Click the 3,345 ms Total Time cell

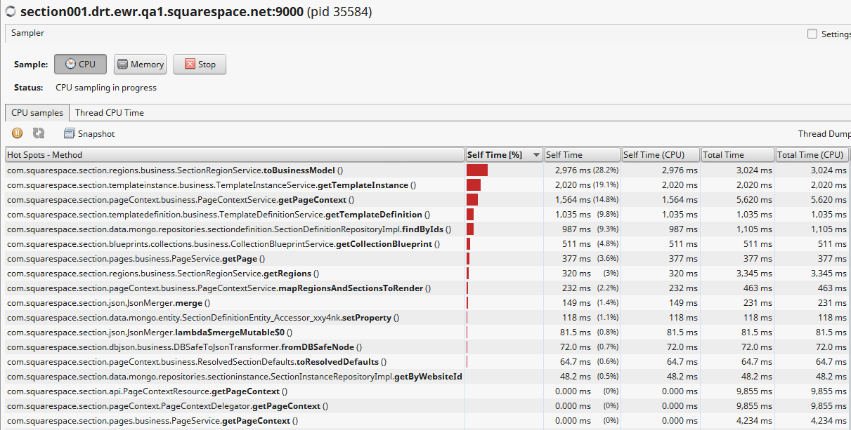point(739,273)
